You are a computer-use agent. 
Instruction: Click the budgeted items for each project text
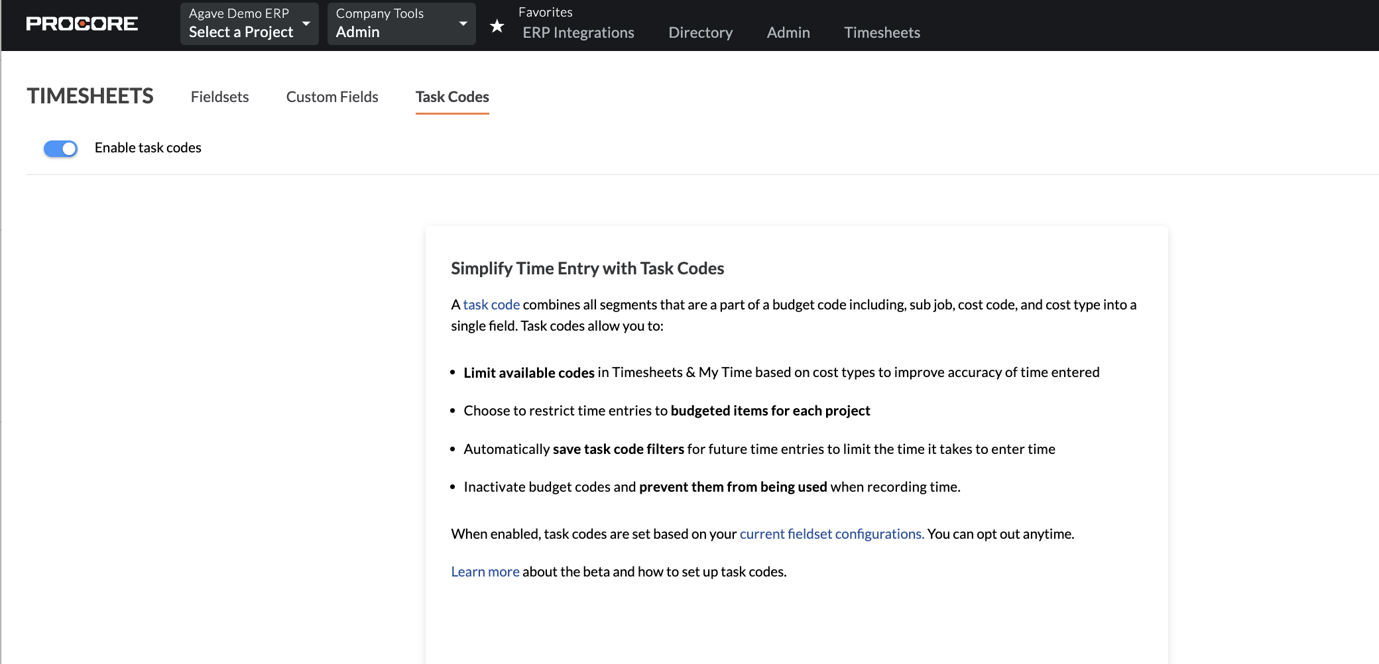click(x=770, y=411)
